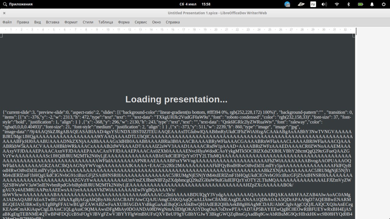Click the blue globe tray icon
Image resolution: width=390 pixels, height=219 pixels.
pos(287,4)
